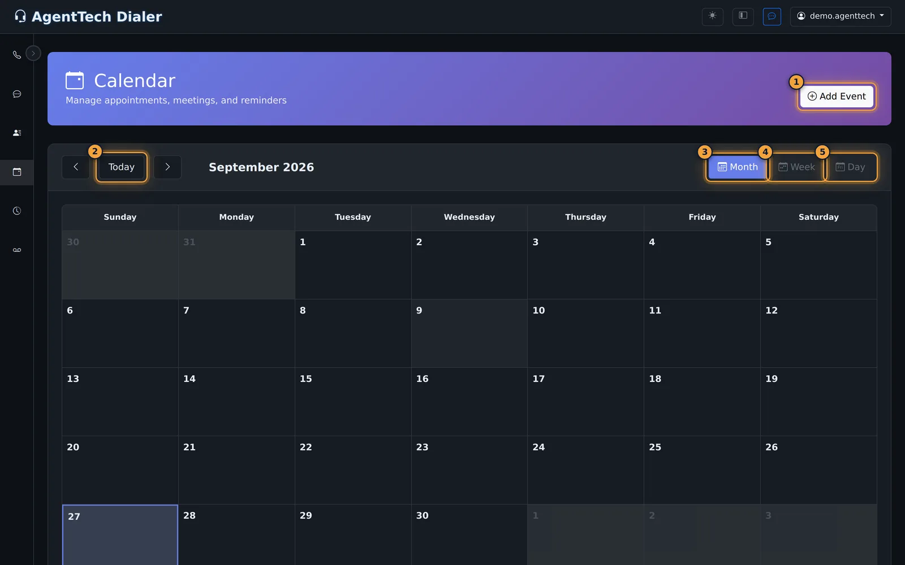Select September 27 highlighted day cell
905x565 pixels.
[x=120, y=535]
